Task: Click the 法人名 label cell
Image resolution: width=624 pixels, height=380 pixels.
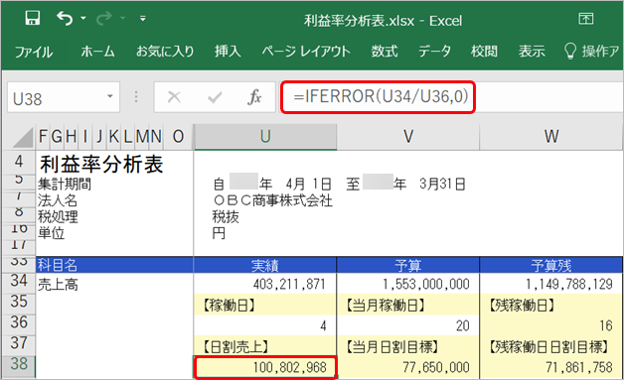Action: (x=58, y=200)
